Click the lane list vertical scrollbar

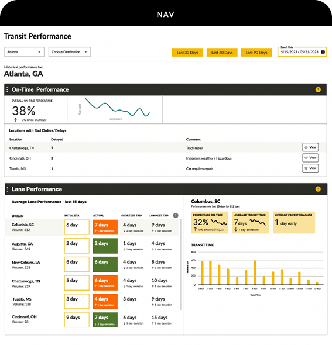click(181, 264)
